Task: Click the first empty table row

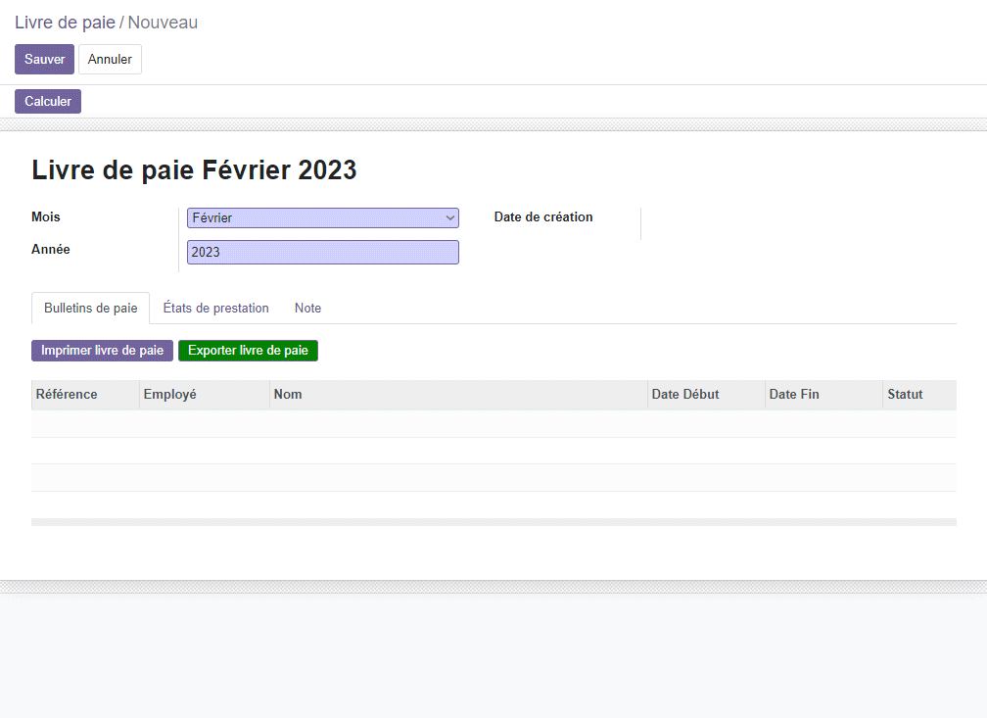Action: (x=494, y=424)
